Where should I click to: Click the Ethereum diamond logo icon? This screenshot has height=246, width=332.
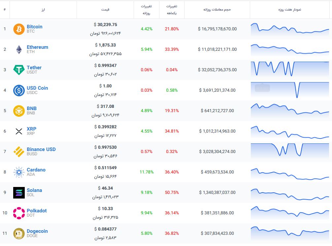(19, 49)
